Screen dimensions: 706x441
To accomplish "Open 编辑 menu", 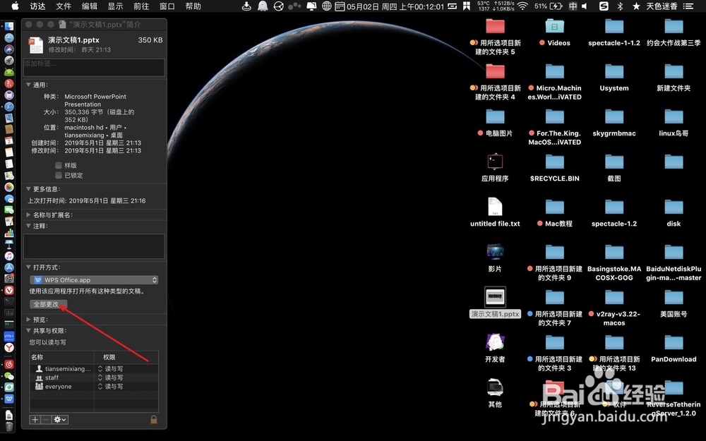I will coord(90,6).
